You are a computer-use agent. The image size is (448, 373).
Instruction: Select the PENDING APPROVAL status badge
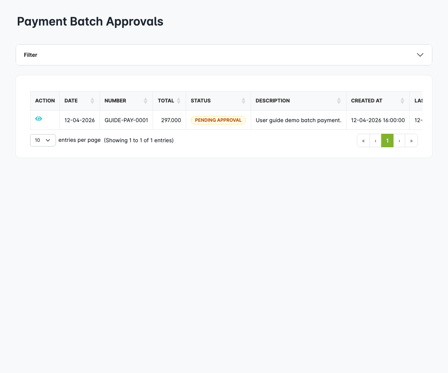point(218,120)
